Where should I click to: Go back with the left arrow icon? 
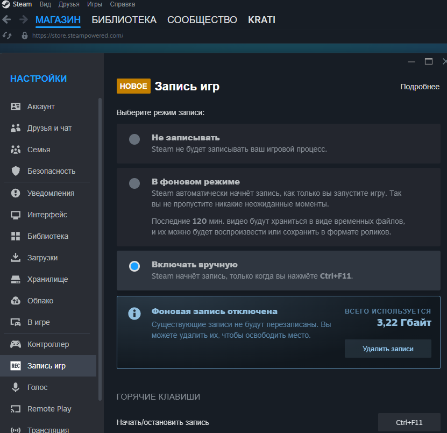coord(6,19)
